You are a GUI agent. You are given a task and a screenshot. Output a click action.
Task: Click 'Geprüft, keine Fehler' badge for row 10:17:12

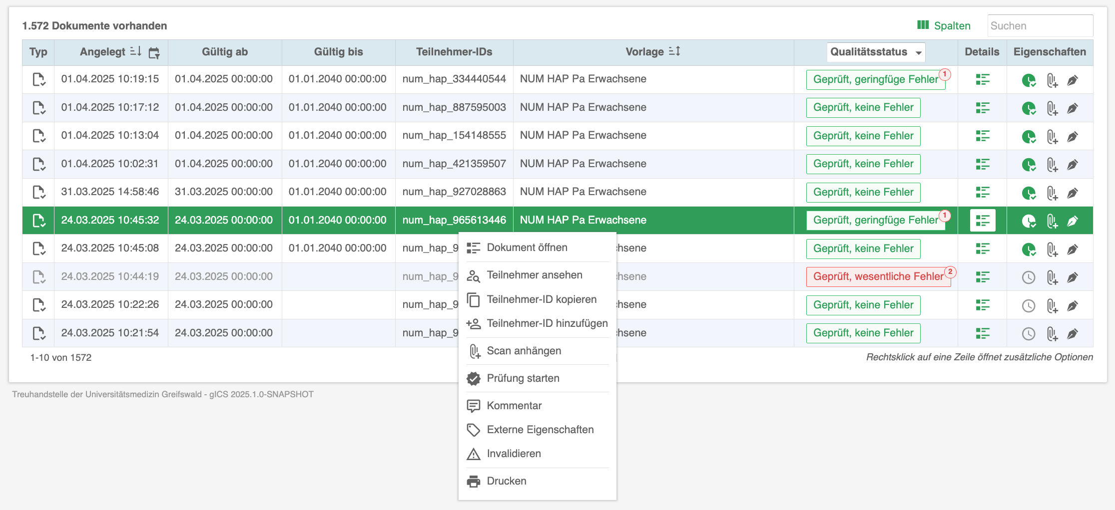coord(863,107)
